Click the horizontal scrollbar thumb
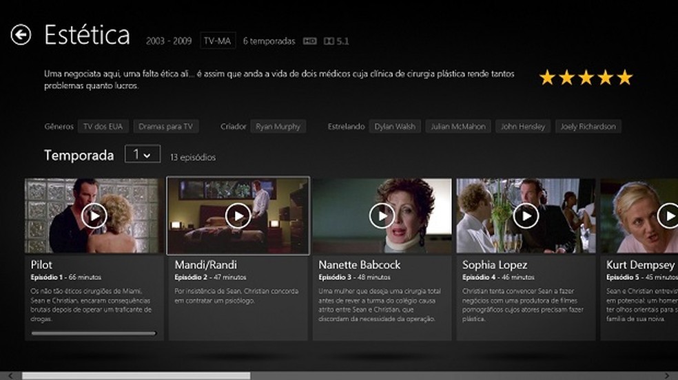Screen dimensions: 678x380 pos(136,376)
